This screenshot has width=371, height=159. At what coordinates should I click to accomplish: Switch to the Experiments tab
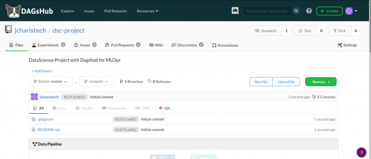pyautogui.click(x=49, y=45)
